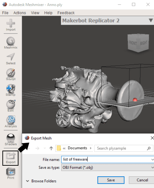Click the Search plysample field
Image resolution: width=154 pixels, height=188 pixels.
point(124,148)
